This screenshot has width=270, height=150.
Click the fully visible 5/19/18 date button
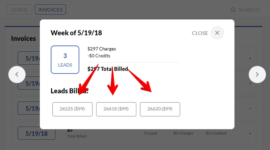pos(36,134)
